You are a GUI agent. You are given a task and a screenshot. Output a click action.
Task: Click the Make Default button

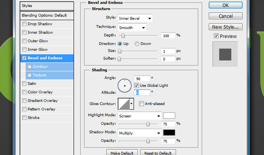pos(122,153)
